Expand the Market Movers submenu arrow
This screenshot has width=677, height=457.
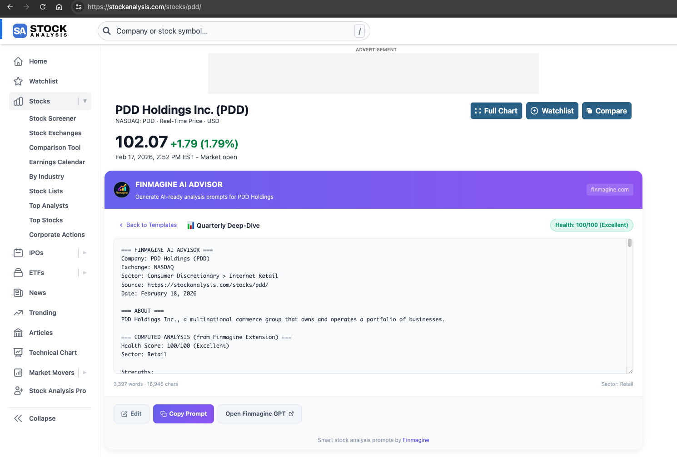(85, 373)
